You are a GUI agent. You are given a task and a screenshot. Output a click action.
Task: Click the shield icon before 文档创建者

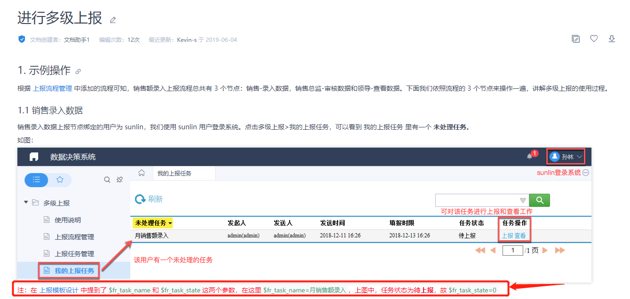[22, 39]
